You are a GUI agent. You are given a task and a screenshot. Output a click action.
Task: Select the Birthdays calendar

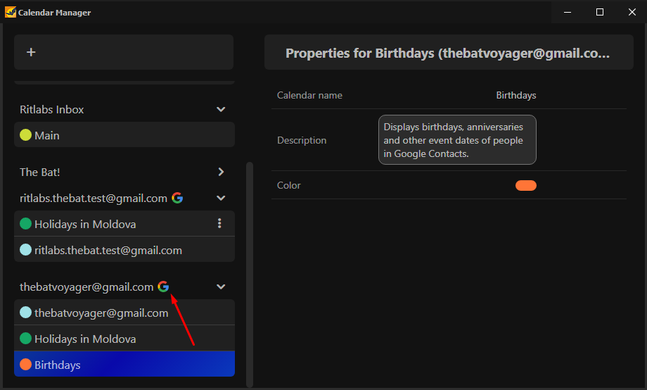pyautogui.click(x=124, y=364)
